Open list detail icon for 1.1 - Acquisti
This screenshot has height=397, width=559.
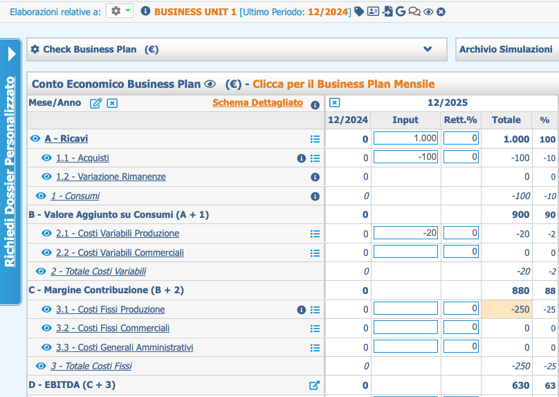[315, 158]
